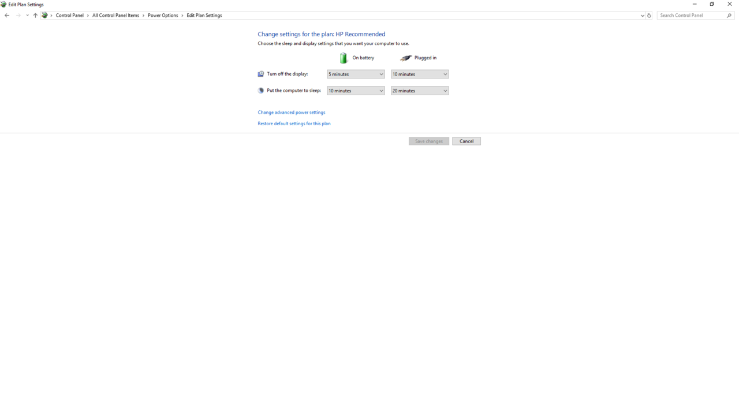Viewport: 739px width, 400px height.
Task: Restore down the window
Action: point(712,4)
